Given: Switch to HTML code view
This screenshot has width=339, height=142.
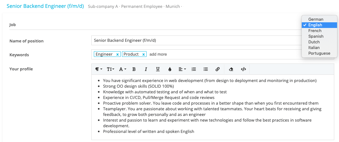Looking at the screenshot, I should pos(243,69).
